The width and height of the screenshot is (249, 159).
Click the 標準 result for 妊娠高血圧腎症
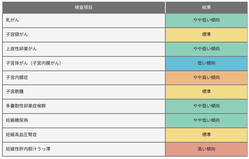pos(206,135)
